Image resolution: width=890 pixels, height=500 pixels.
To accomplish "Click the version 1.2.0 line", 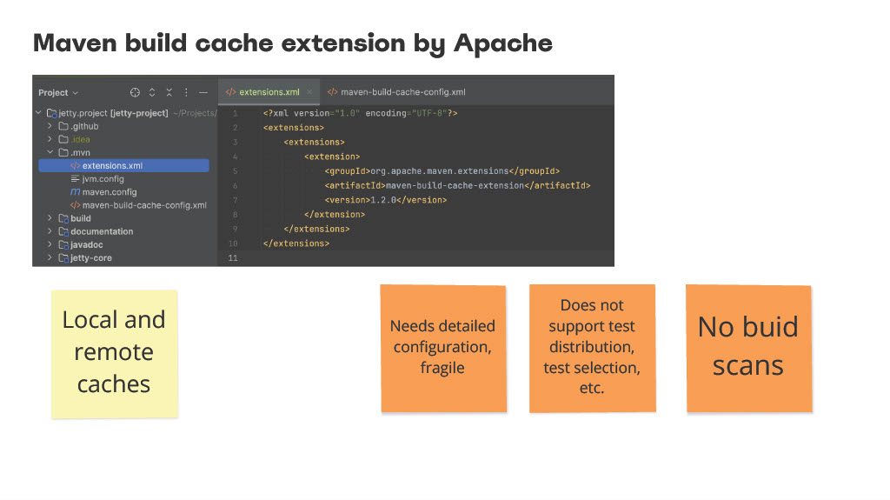I will click(x=386, y=200).
